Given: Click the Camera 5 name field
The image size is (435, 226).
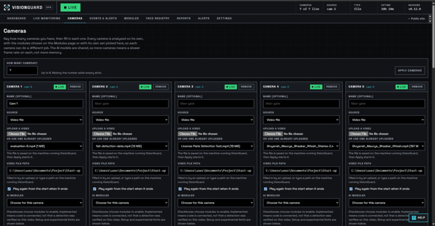Looking at the screenshot, I should pyautogui.click(x=386, y=104).
